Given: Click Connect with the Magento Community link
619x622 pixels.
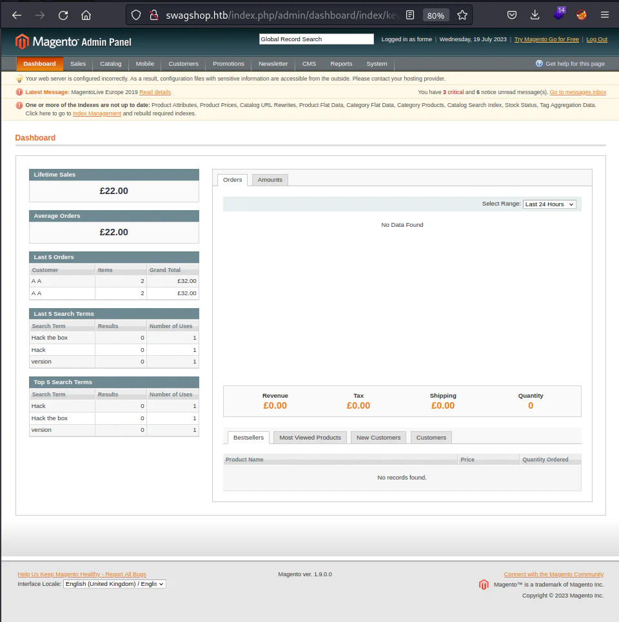Looking at the screenshot, I should (x=553, y=574).
